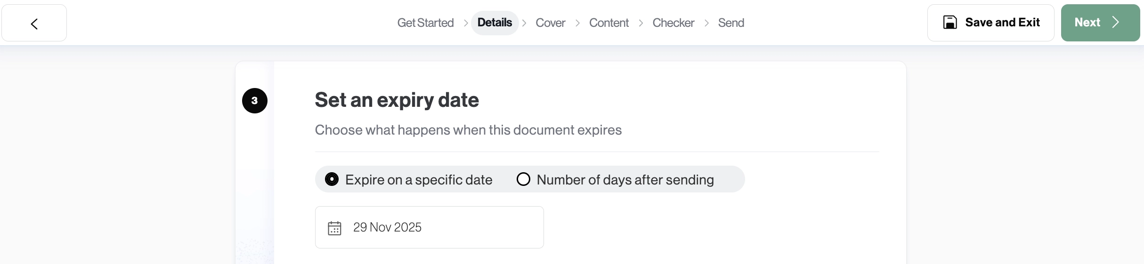Select Number of days after sending option
The width and height of the screenshot is (1144, 264).
tap(524, 179)
